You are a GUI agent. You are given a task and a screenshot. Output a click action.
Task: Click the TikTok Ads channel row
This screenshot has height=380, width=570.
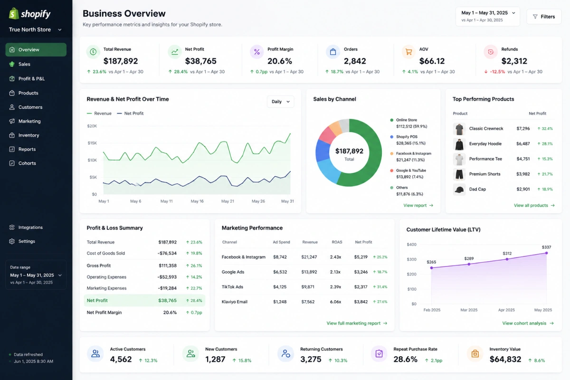(305, 287)
